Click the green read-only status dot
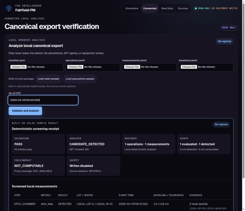This screenshot has height=211, width=245. [x=196, y=8]
